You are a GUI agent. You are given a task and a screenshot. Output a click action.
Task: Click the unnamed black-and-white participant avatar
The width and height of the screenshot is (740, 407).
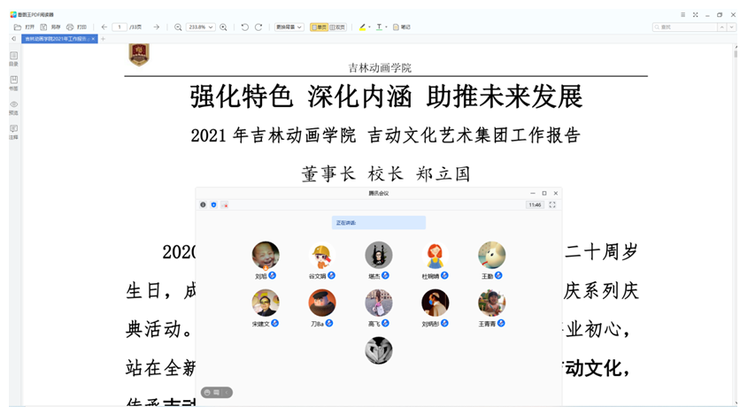(379, 350)
